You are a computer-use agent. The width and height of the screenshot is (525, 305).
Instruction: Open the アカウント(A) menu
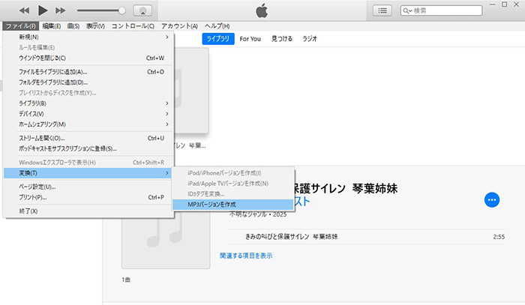(179, 26)
